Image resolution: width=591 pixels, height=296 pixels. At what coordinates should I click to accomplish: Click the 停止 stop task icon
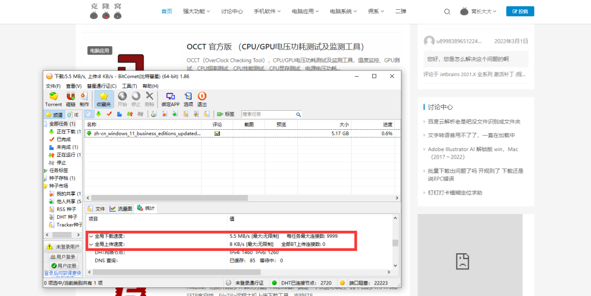(x=136, y=99)
